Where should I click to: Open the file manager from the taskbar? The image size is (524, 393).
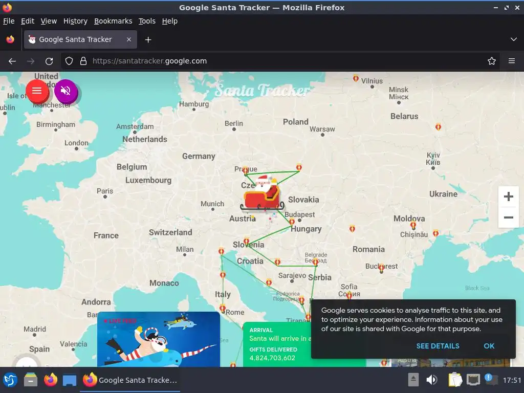pyautogui.click(x=30, y=380)
